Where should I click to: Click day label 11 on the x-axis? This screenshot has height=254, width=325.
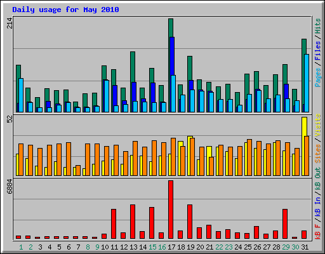tap(114, 247)
